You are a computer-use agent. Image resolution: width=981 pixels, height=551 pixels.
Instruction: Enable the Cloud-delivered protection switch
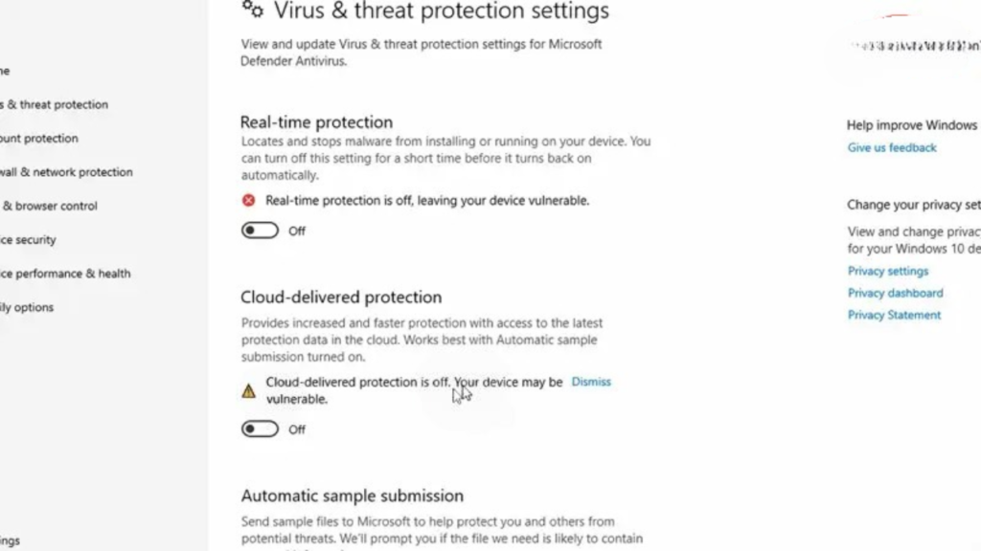point(260,430)
